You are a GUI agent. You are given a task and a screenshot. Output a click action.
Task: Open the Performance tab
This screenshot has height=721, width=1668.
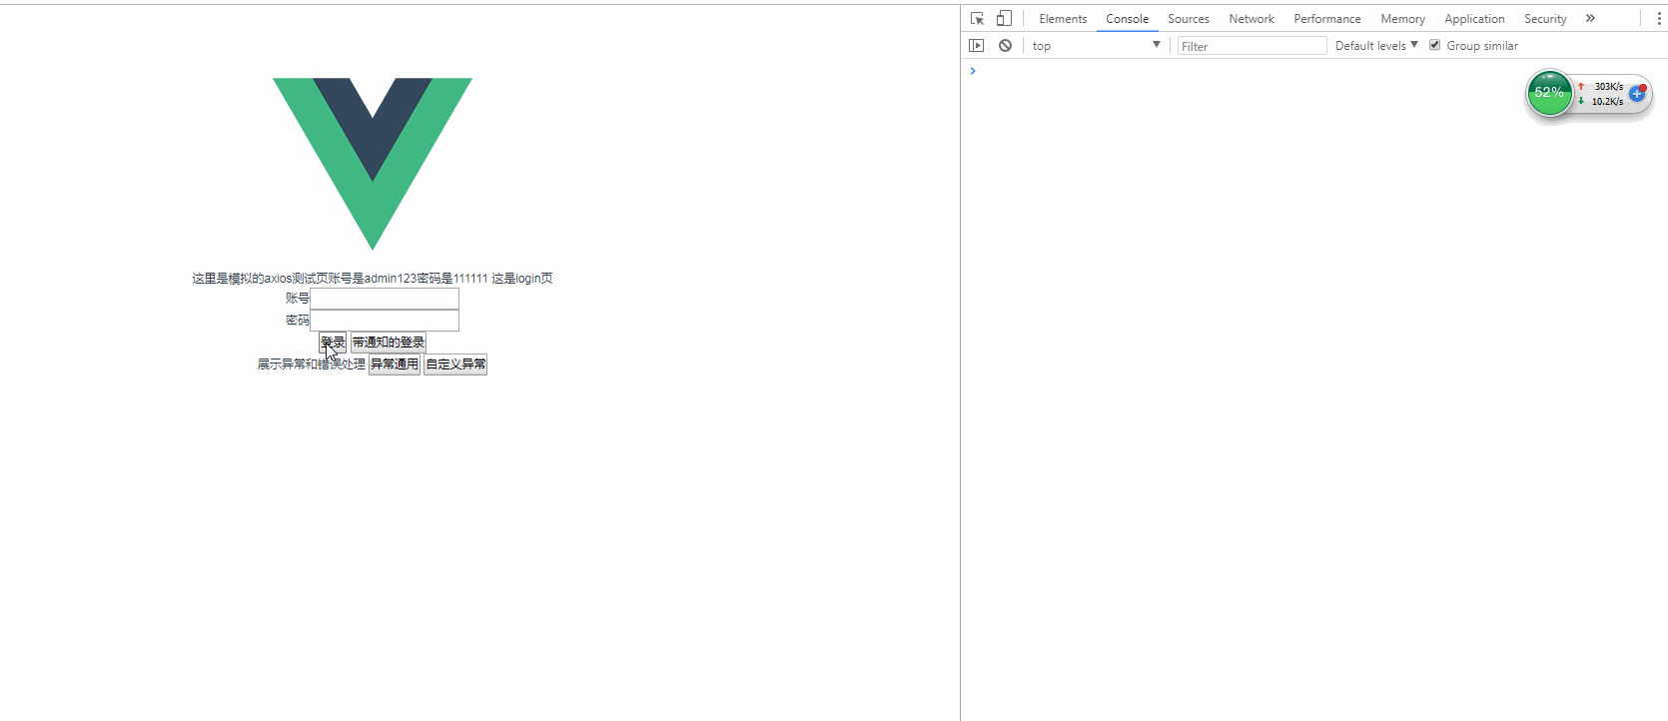tap(1326, 19)
